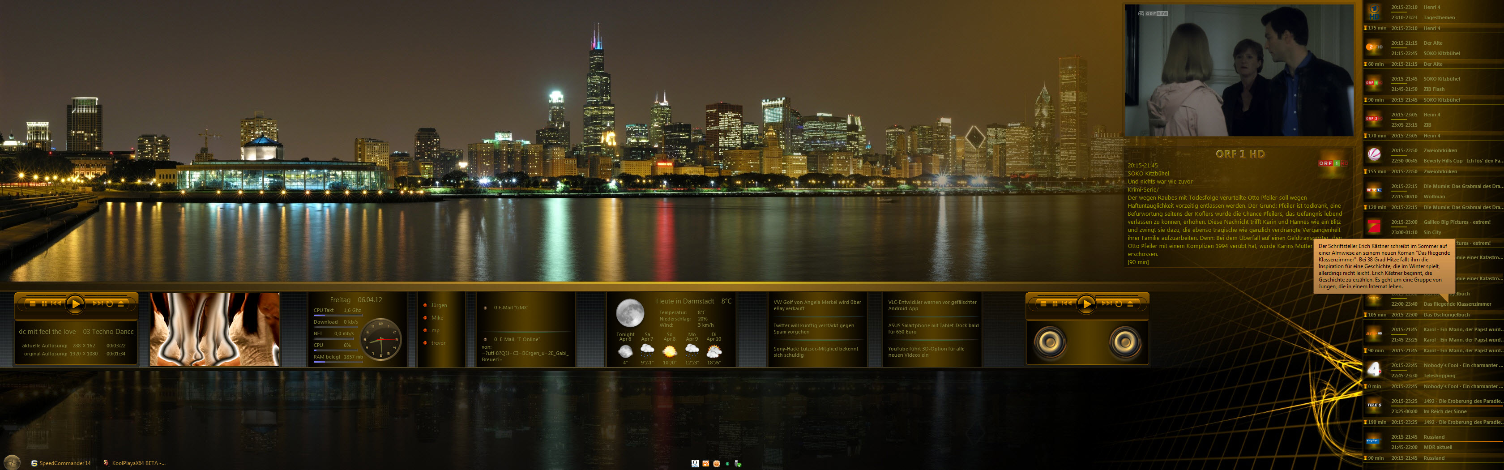Pause the player above the speakers
This screenshot has width=1504, height=470.
(1055, 303)
